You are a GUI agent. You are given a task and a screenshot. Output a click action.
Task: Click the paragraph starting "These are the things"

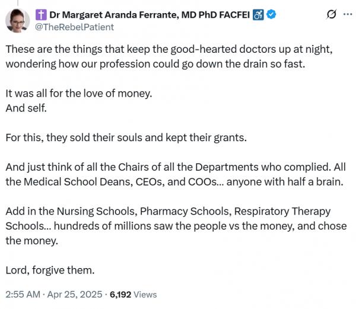pos(168,57)
